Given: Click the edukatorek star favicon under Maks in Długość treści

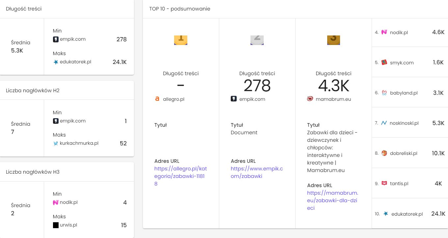Looking at the screenshot, I should 56,62.
